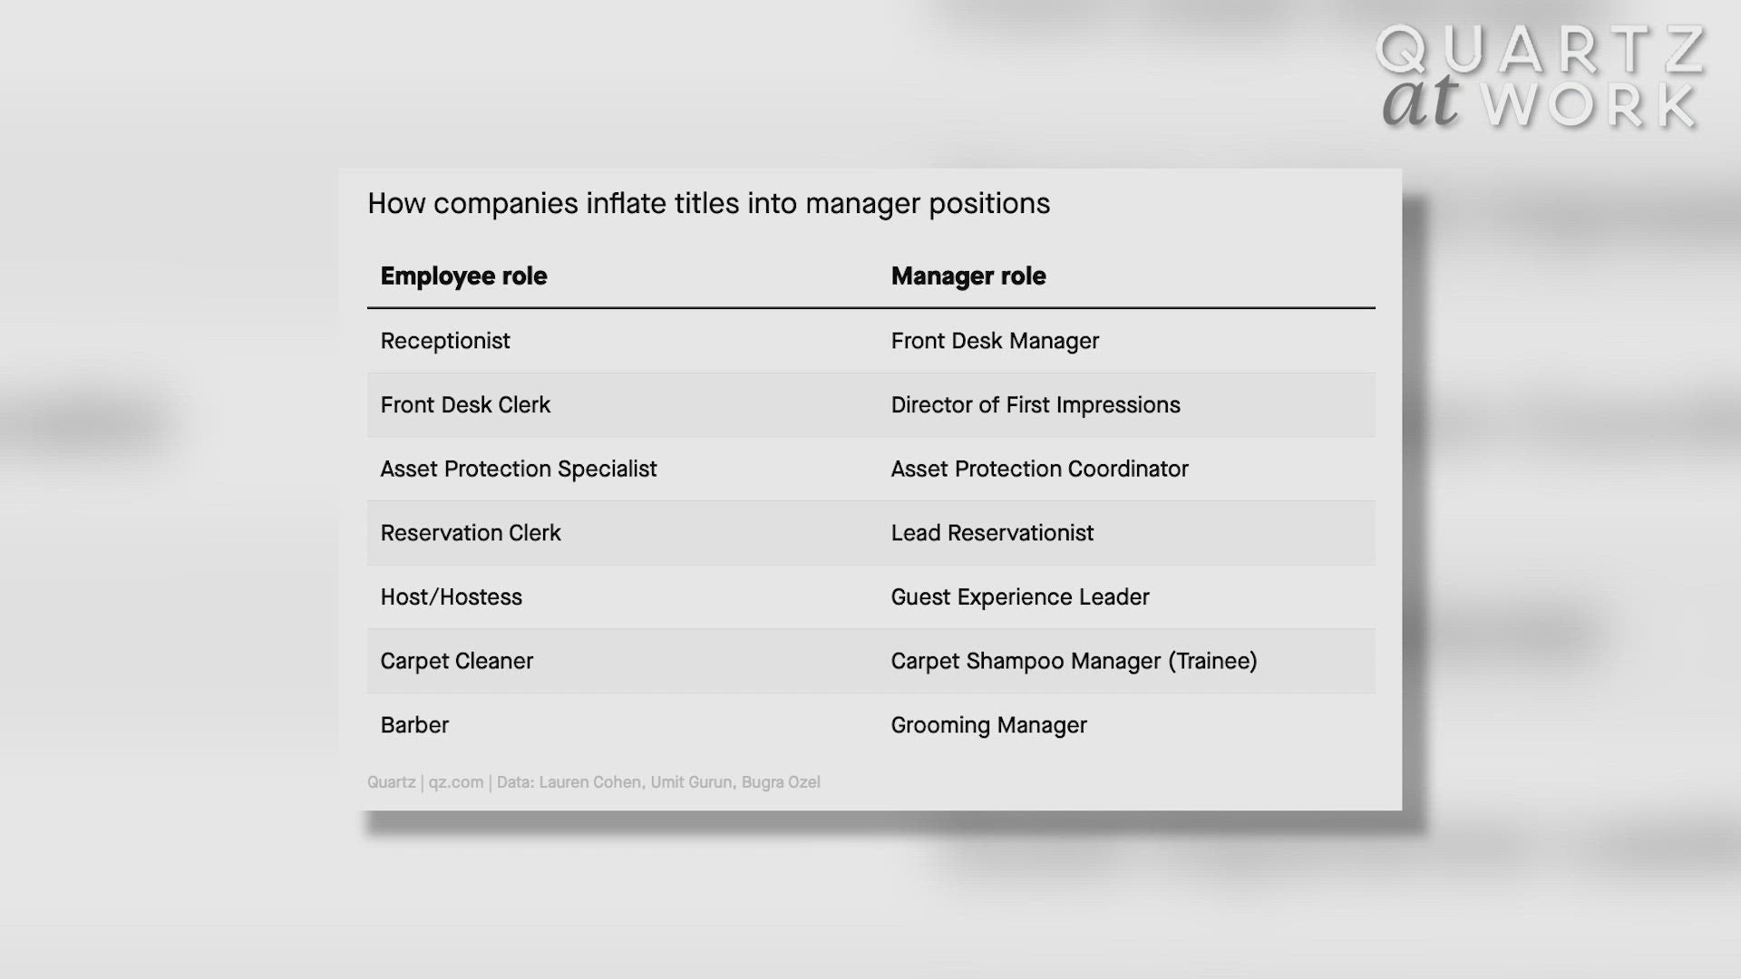The width and height of the screenshot is (1741, 979).
Task: Click the Receptionist cell
Action: pos(445,342)
